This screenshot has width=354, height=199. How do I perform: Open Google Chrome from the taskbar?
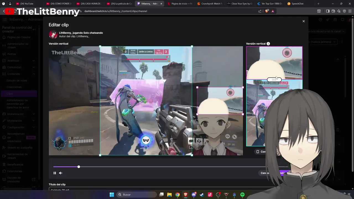[x=178, y=195]
